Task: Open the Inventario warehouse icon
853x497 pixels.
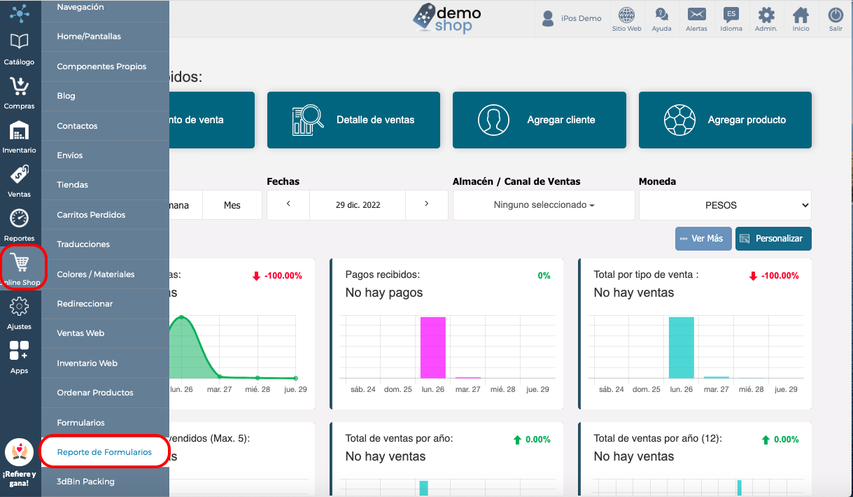Action: pos(20,130)
